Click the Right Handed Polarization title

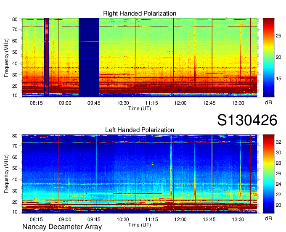140,13
